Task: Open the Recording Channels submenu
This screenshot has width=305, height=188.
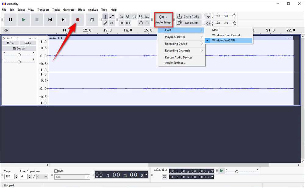Action: [x=181, y=51]
